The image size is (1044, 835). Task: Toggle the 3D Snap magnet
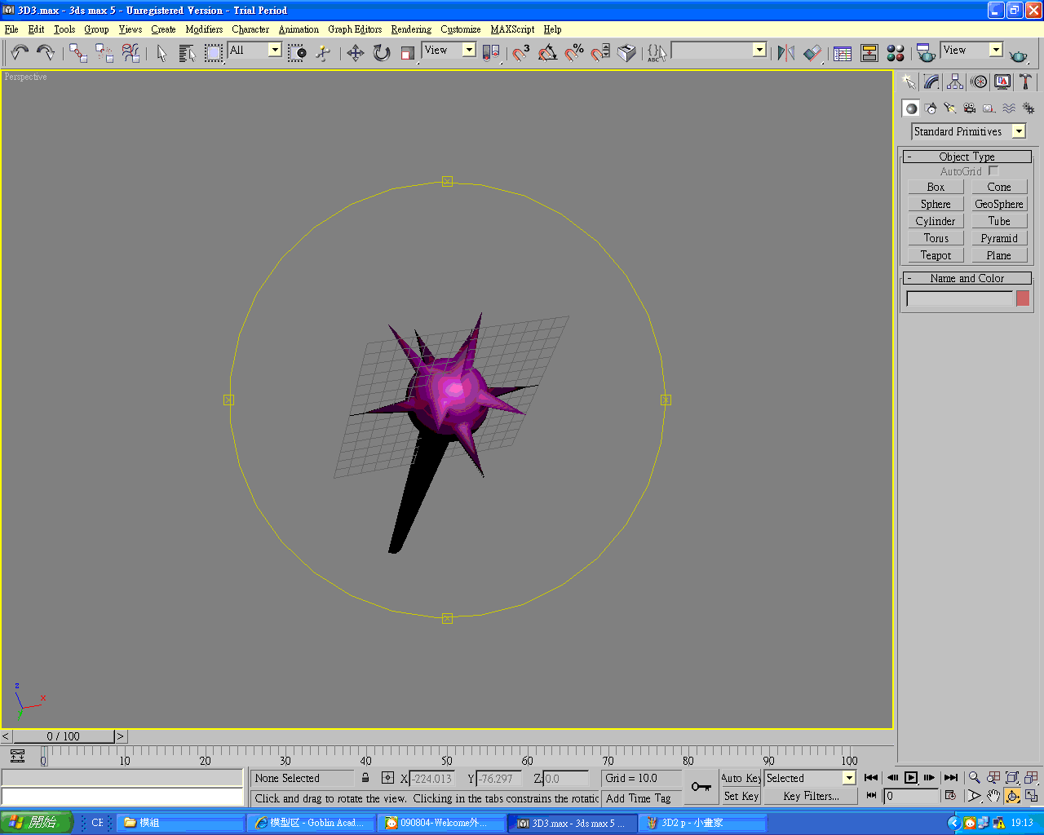click(521, 53)
